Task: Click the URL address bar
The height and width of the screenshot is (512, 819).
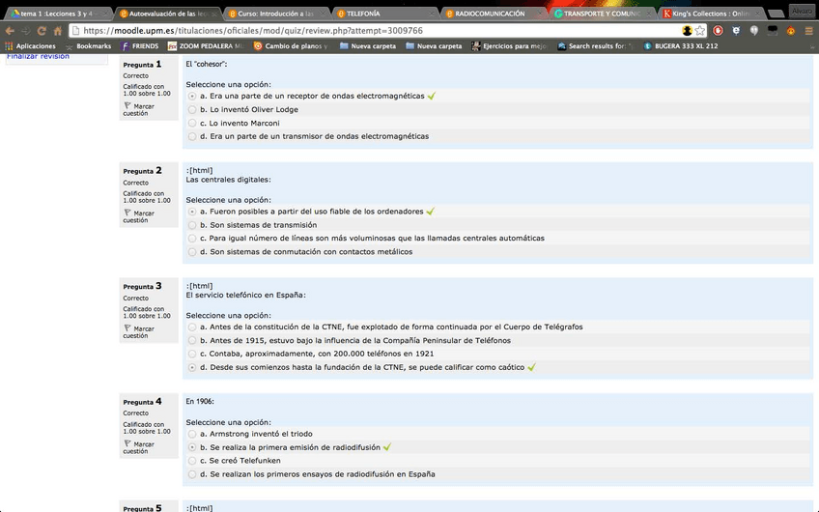Action: click(x=386, y=30)
